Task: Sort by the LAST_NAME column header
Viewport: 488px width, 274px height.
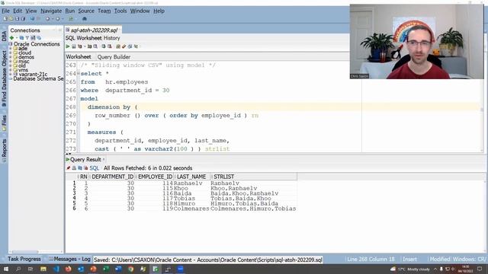Action: tap(191, 177)
